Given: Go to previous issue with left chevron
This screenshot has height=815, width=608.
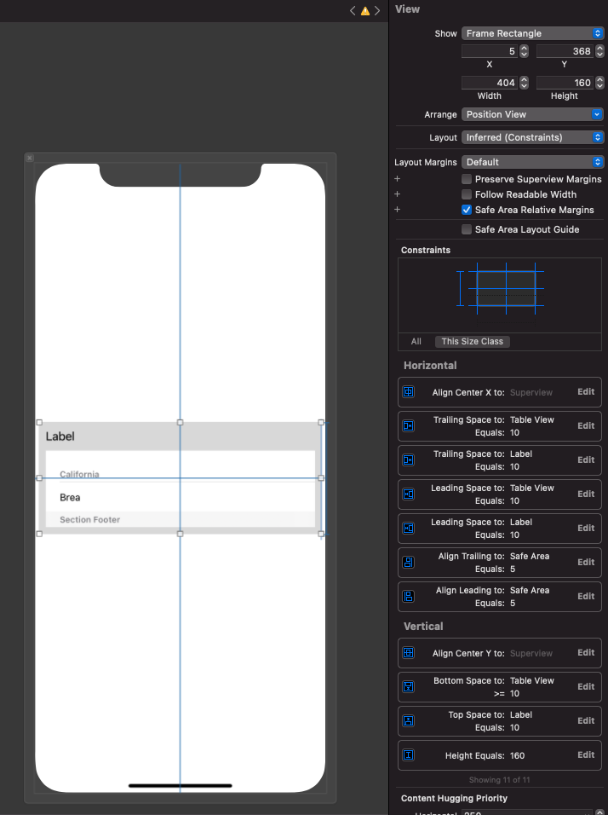Looking at the screenshot, I should [353, 10].
